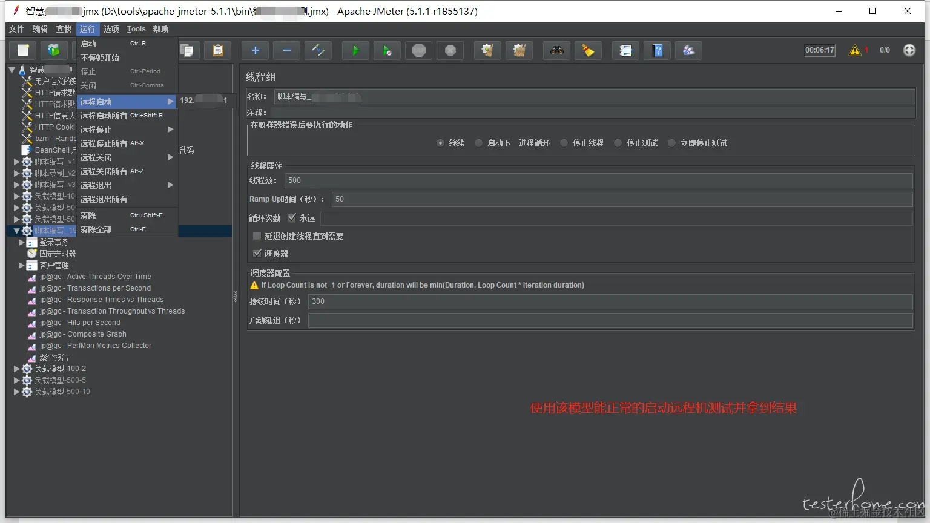930x523 pixels.
Task: Toggle the 延迟创建线程直到需要 checkbox
Action: pyautogui.click(x=257, y=236)
